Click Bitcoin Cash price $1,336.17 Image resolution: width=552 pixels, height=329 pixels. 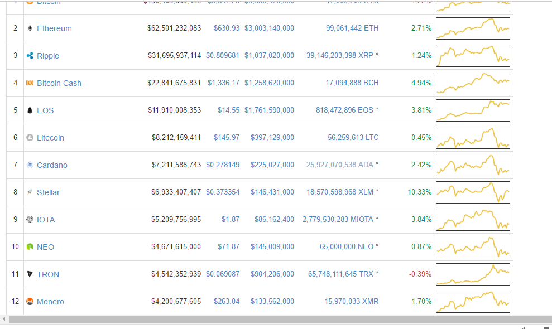coord(223,83)
